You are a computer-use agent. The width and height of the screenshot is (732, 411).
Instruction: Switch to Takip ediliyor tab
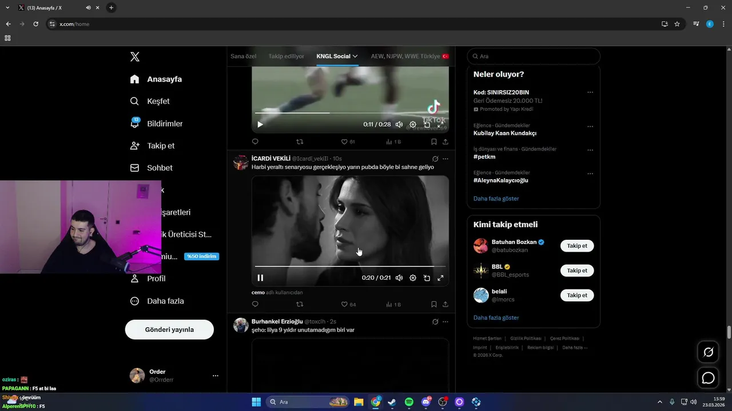[x=287, y=56]
